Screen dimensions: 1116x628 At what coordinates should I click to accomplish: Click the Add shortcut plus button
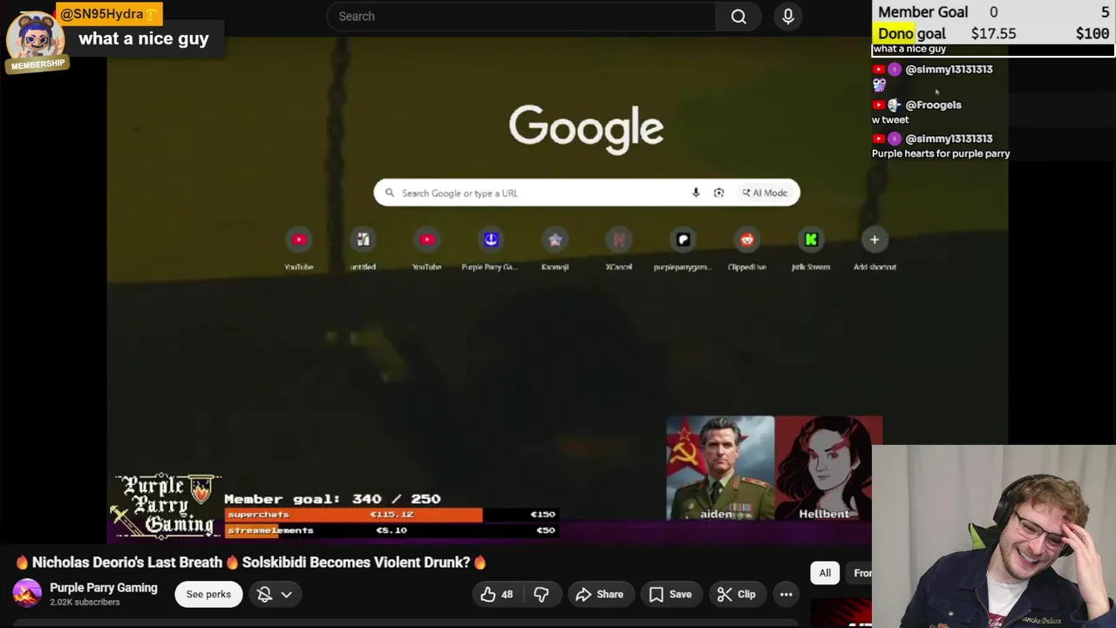tap(874, 240)
